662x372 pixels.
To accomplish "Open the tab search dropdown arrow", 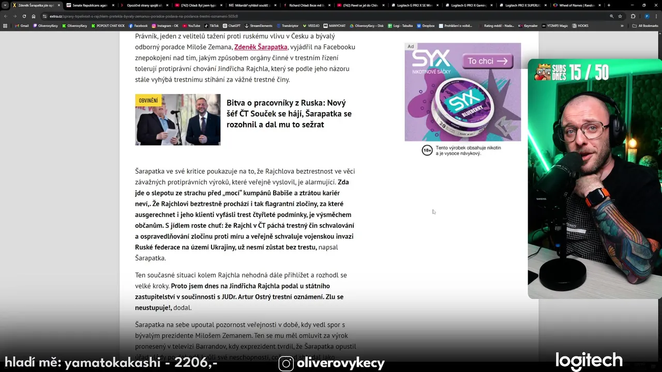I will (6, 5).
